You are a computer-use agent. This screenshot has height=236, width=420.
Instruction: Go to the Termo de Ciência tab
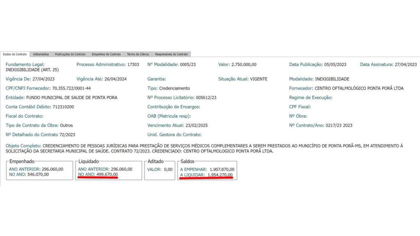[x=138, y=54]
